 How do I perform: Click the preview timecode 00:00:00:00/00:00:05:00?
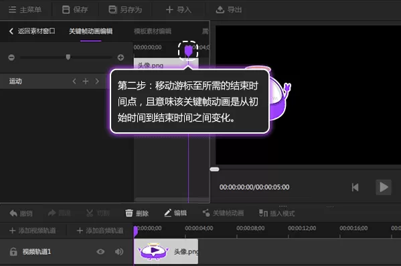254,187
